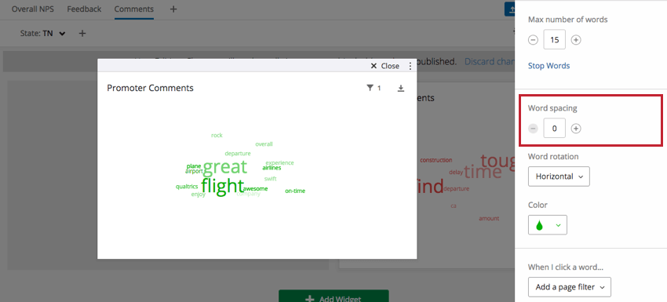This screenshot has width=667, height=302.
Task: Download the Promoter Comments widget
Action: [x=401, y=88]
